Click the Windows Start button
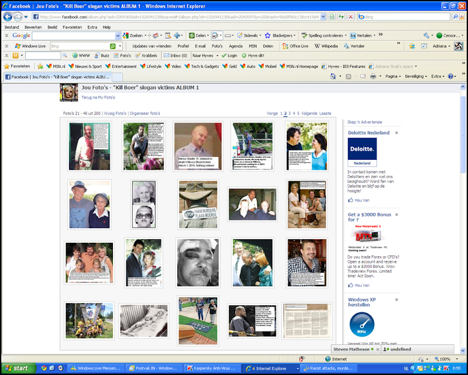 [x=19, y=369]
